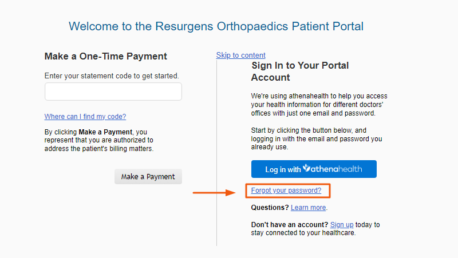
Task: Click the 'Enter your statement code' label
Action: [x=112, y=76]
